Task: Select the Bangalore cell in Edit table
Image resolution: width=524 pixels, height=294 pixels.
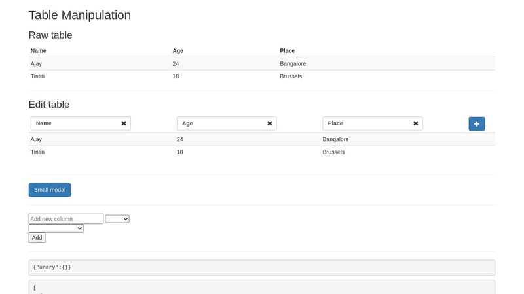Action: click(336, 139)
